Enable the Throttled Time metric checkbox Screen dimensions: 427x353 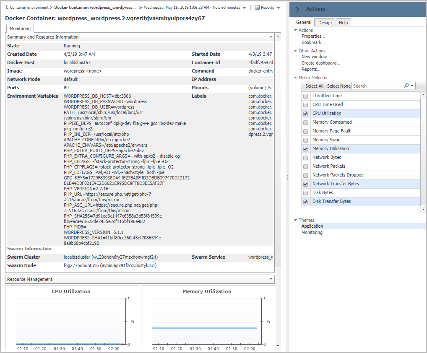click(306, 96)
